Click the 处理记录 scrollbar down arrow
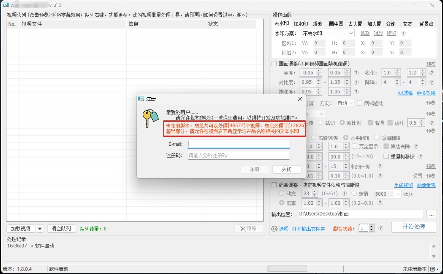 point(434,256)
